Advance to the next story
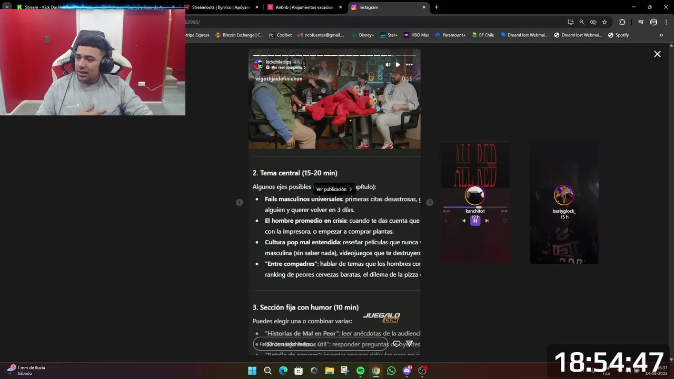The width and height of the screenshot is (674, 379). pos(430,203)
